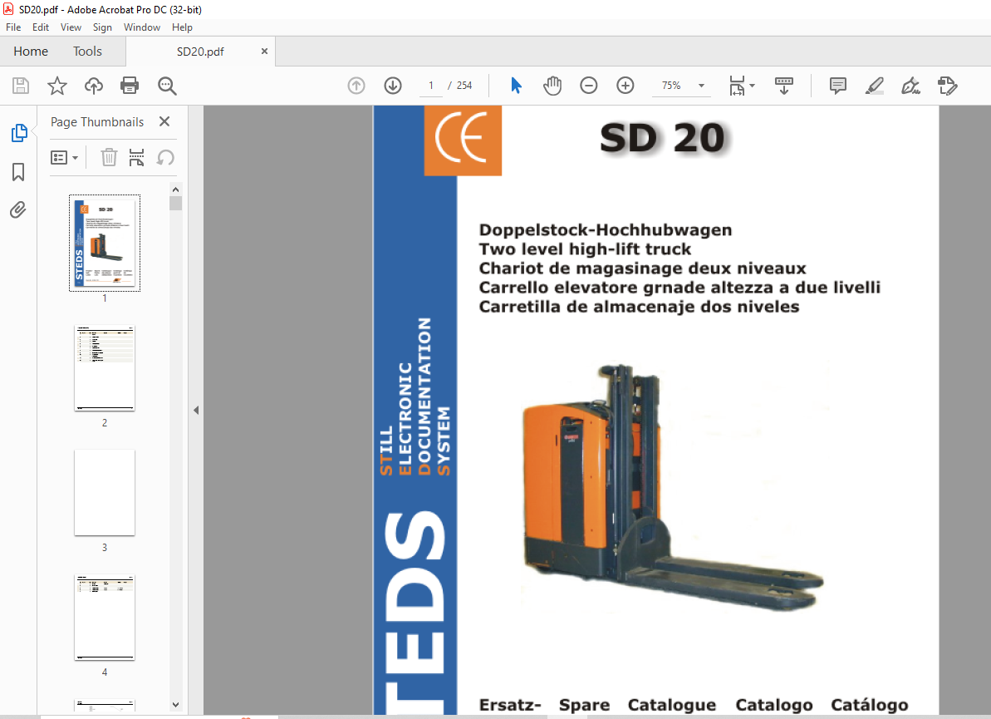Open the Window menu
The width and height of the screenshot is (991, 719).
tap(142, 27)
